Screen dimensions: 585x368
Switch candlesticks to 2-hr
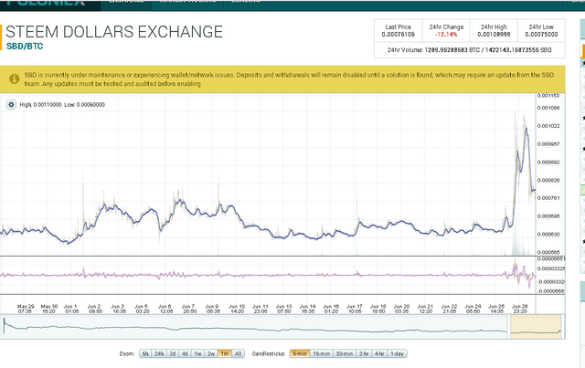(x=364, y=353)
